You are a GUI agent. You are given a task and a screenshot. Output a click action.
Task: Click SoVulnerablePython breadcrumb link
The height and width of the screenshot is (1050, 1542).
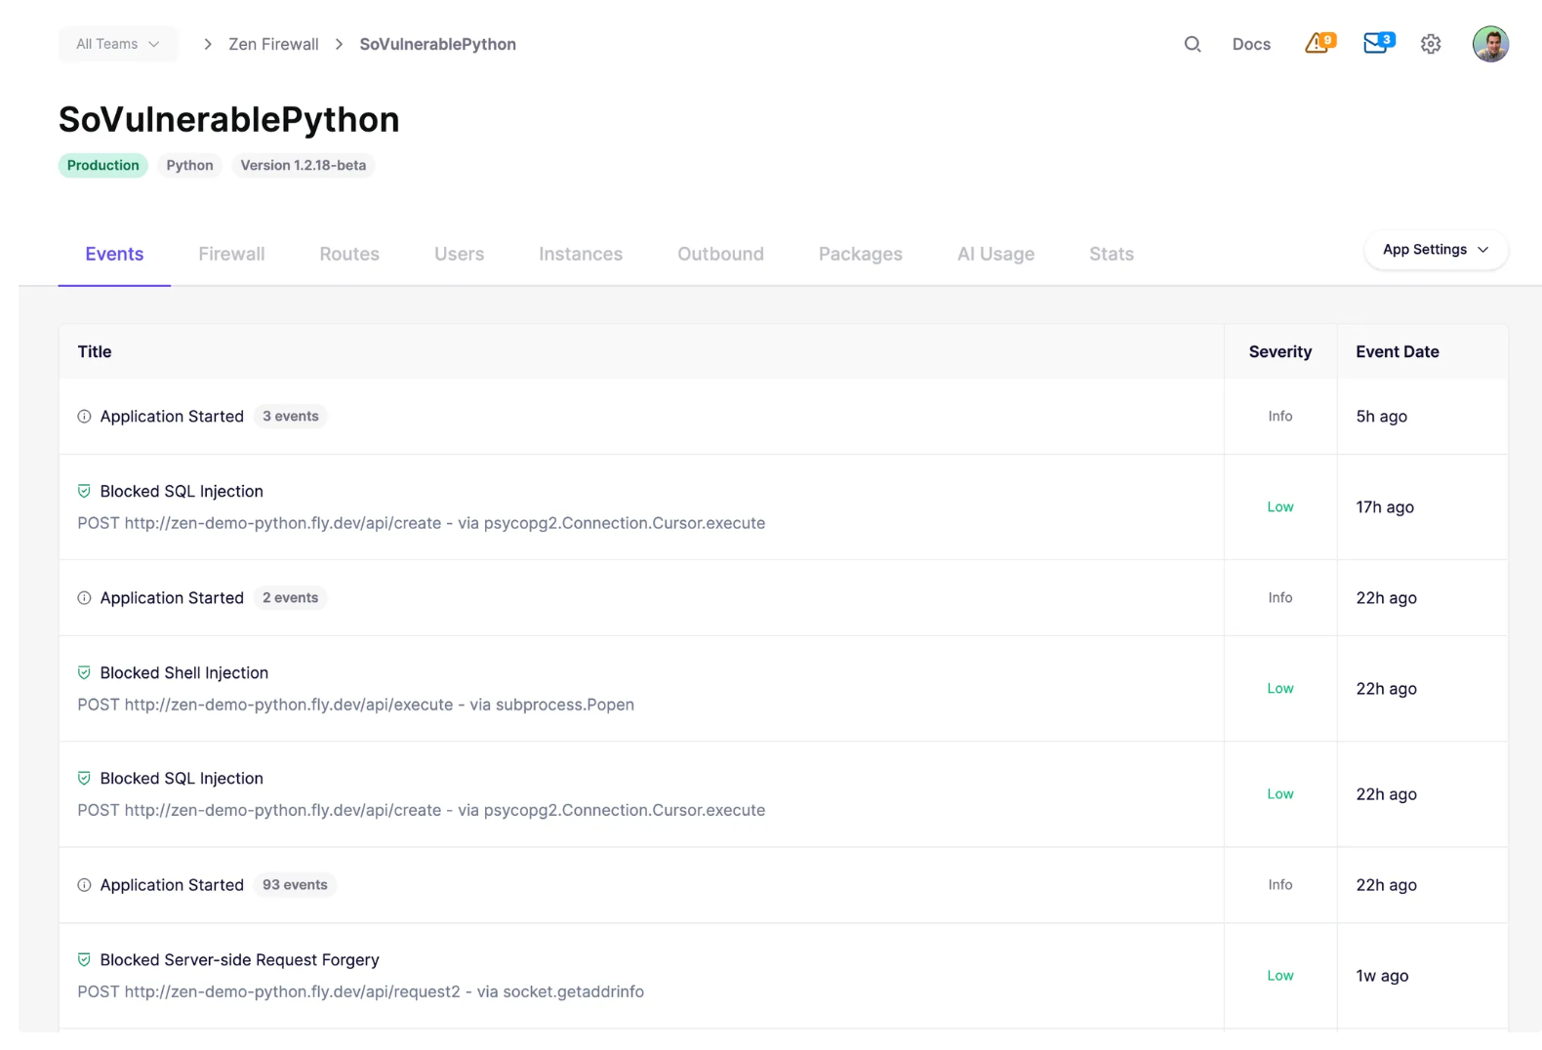(x=437, y=44)
